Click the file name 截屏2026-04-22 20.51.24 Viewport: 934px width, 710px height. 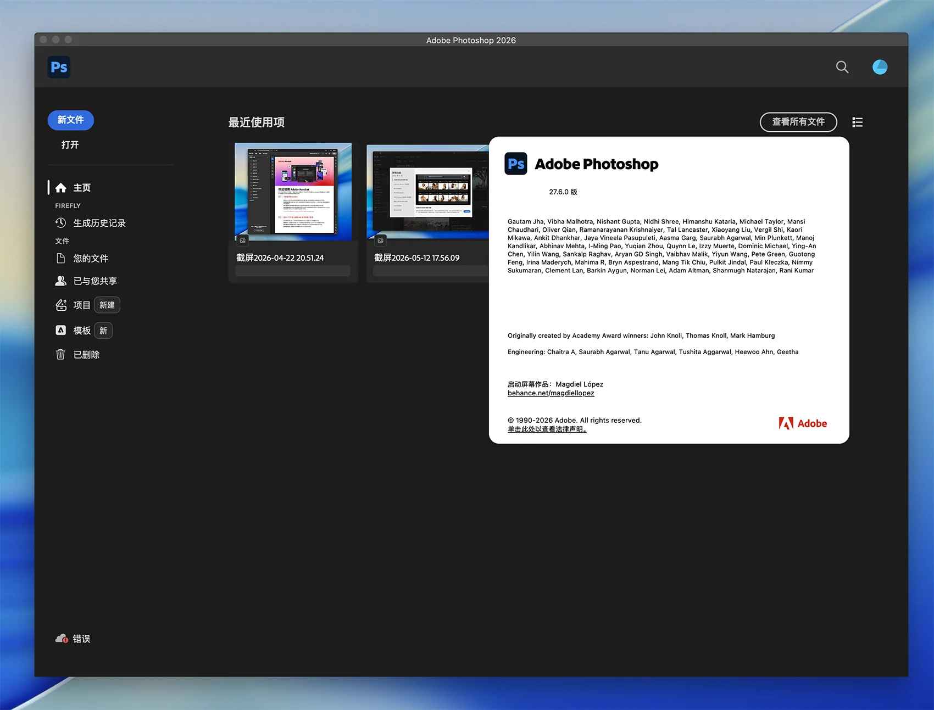tap(280, 258)
